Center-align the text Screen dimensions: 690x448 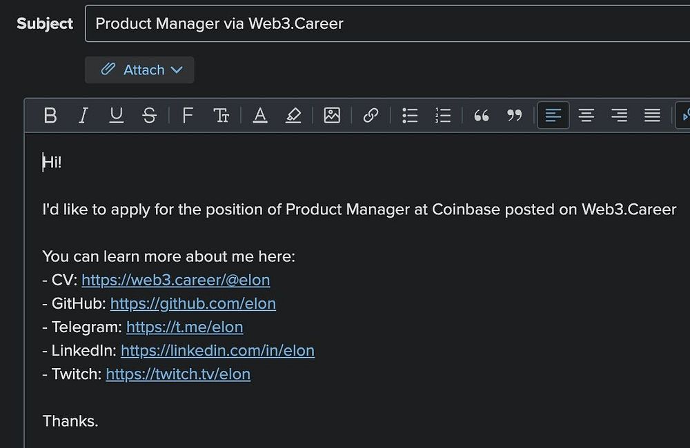[x=586, y=115]
